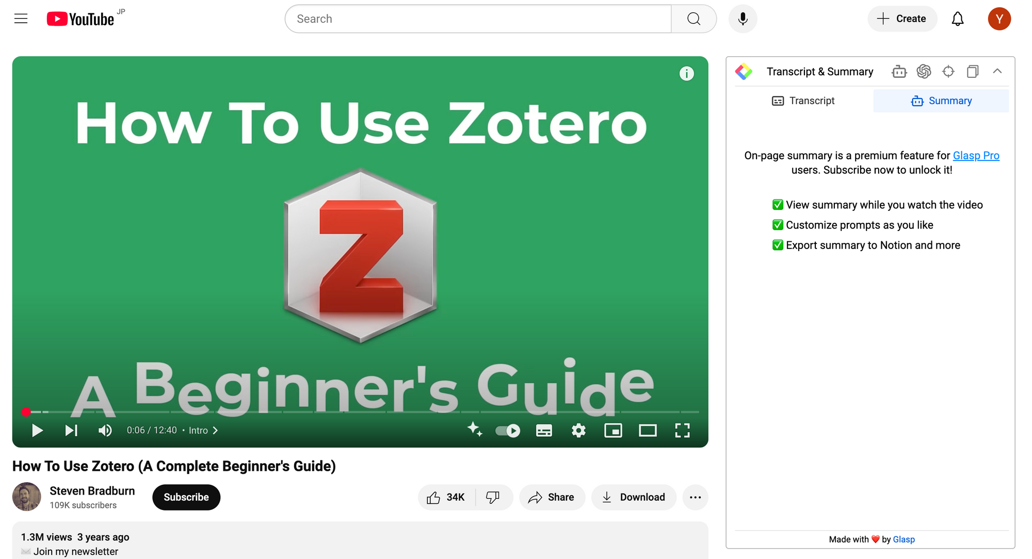Click Glasp AI robot summary icon
Screen dimensions: 1032x559
tap(899, 71)
